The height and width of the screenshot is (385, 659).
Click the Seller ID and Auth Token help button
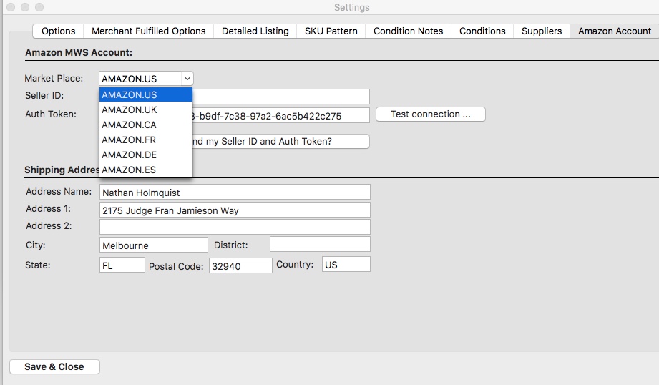280,142
